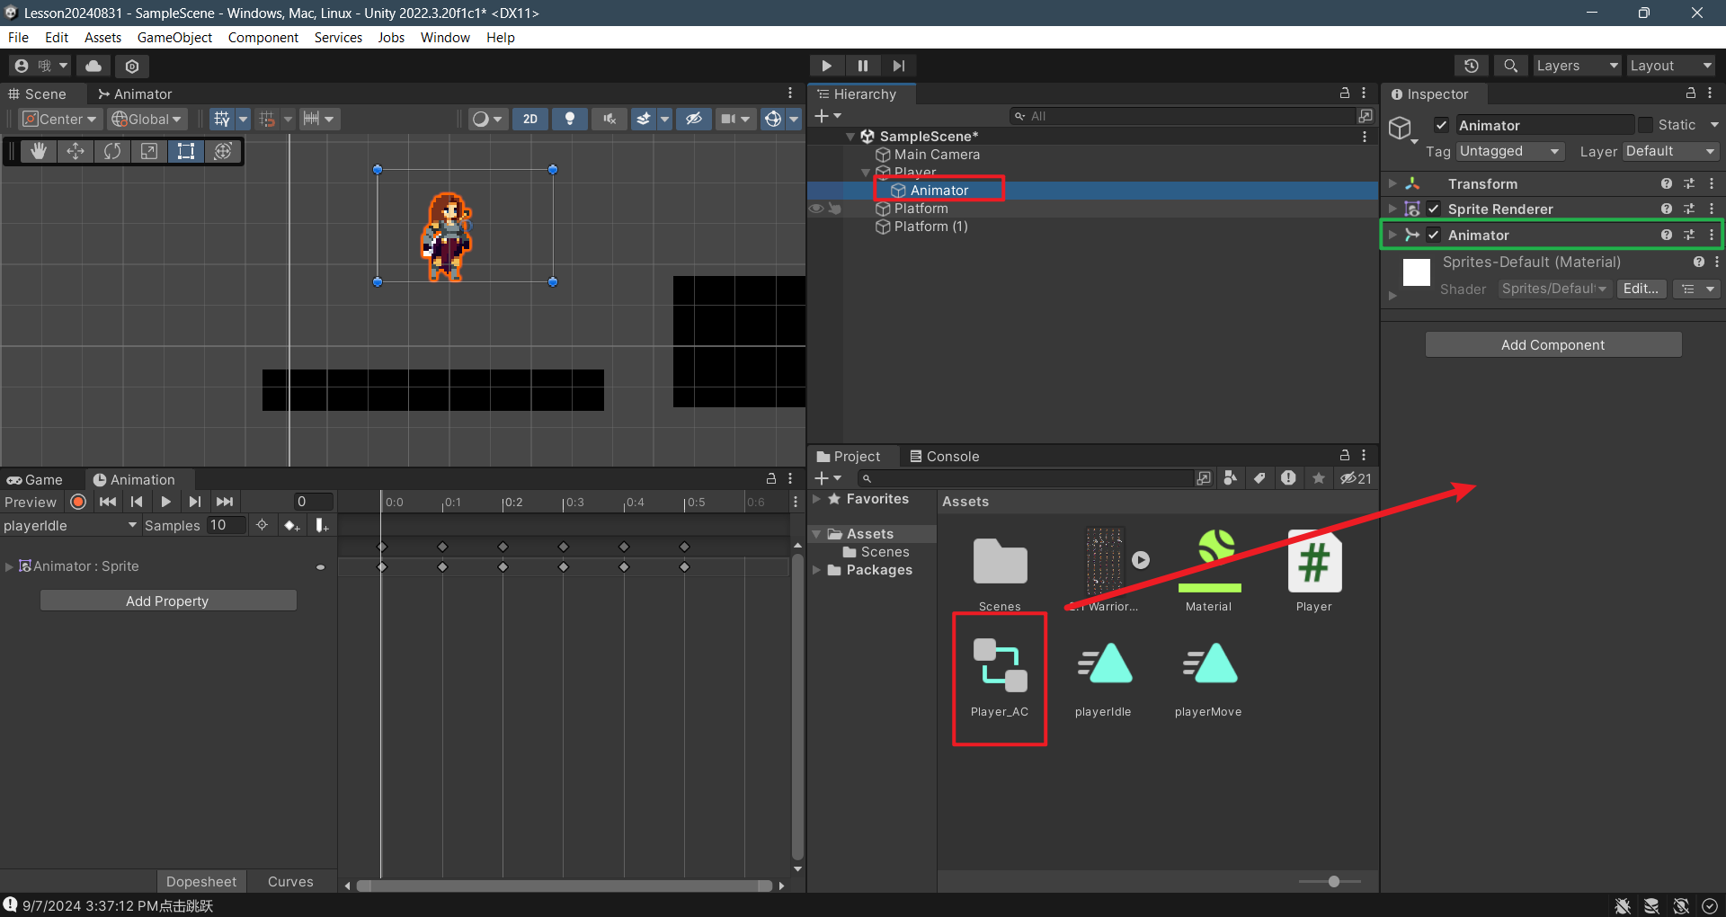Image resolution: width=1726 pixels, height=917 pixels.
Task: Open Undo History from the top toolbar
Action: pyautogui.click(x=1471, y=66)
